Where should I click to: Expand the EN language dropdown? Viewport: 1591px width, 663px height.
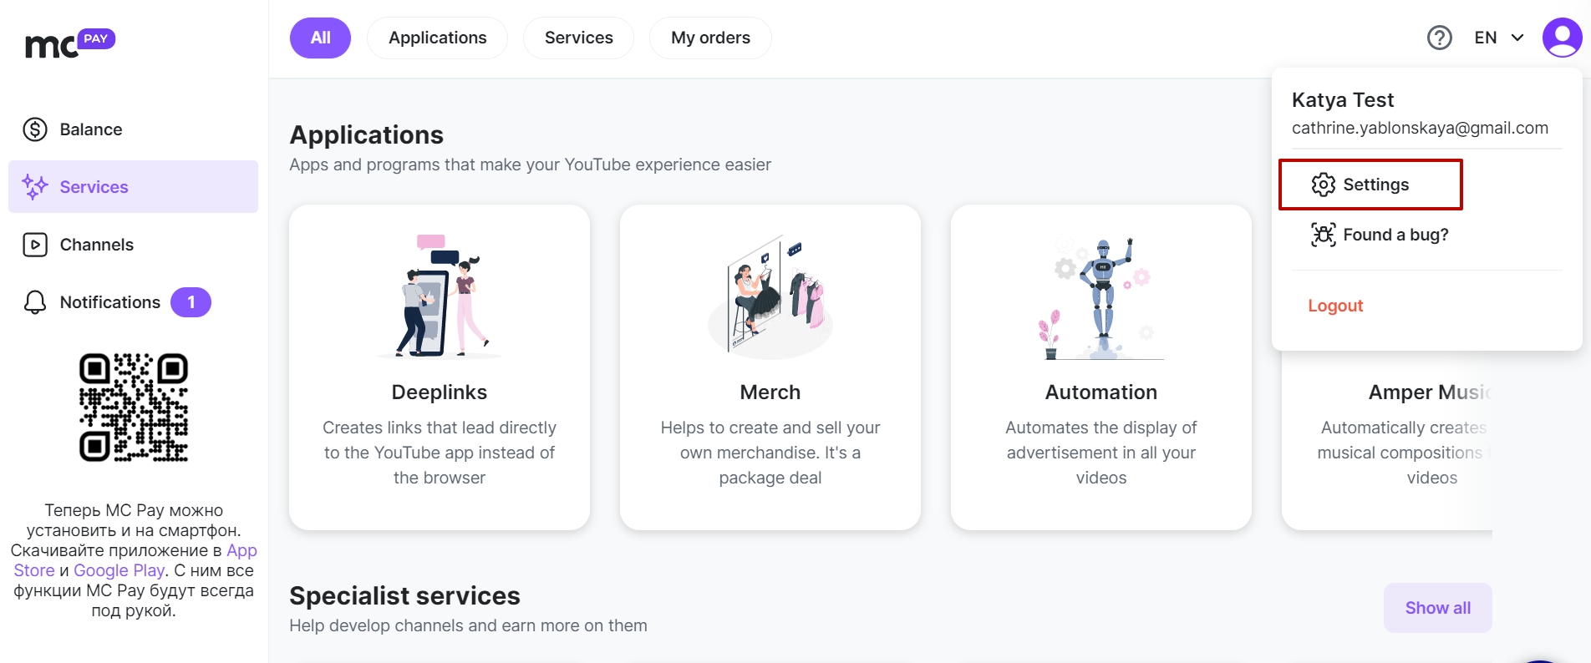tap(1499, 38)
